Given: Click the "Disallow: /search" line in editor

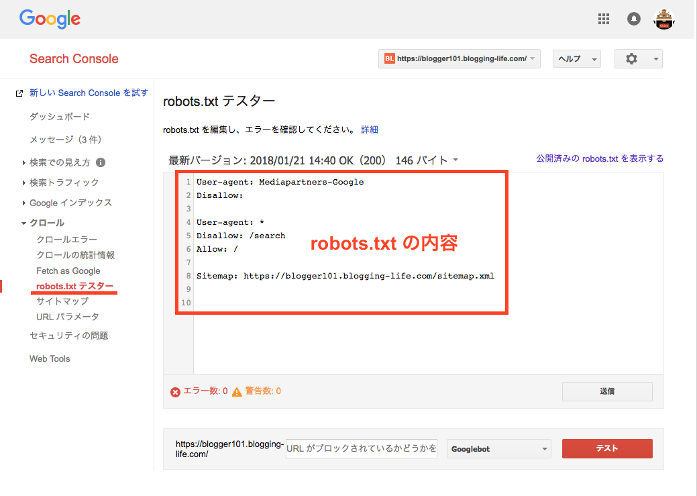Looking at the screenshot, I should (241, 236).
